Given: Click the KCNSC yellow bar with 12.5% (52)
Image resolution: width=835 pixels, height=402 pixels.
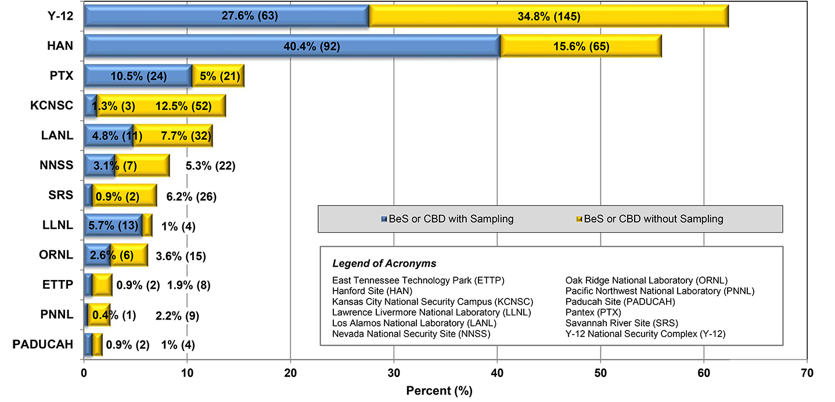Looking at the screenshot, I should tap(161, 106).
